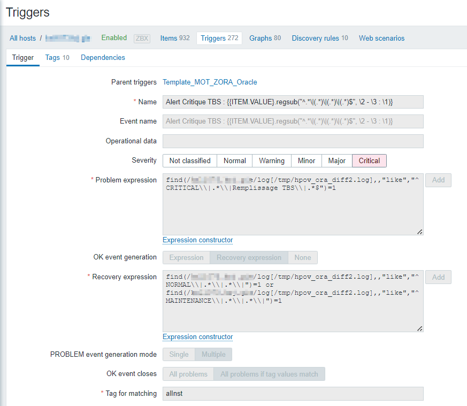Choose Not classified severity

point(190,160)
